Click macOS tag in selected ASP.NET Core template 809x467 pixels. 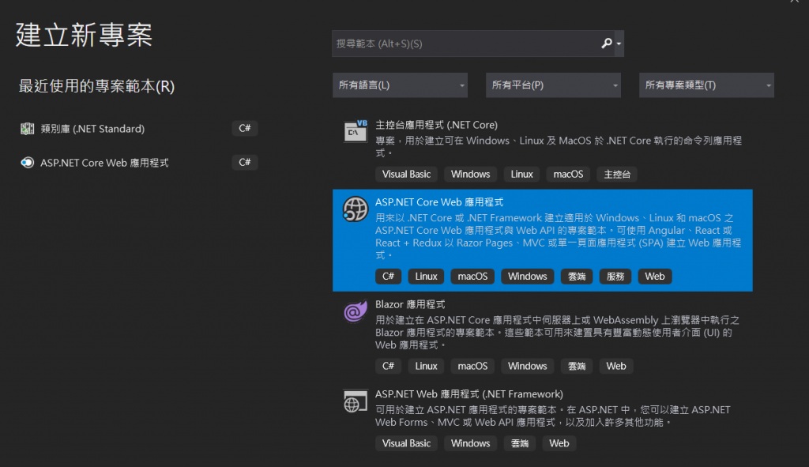(x=472, y=277)
